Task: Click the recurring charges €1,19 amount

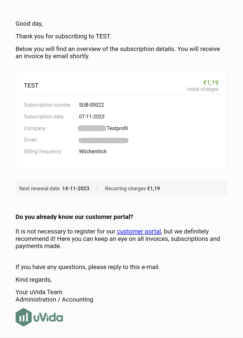Action: tap(153, 189)
